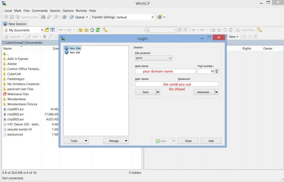Increase the Port number with up arrow

(x=216, y=70)
